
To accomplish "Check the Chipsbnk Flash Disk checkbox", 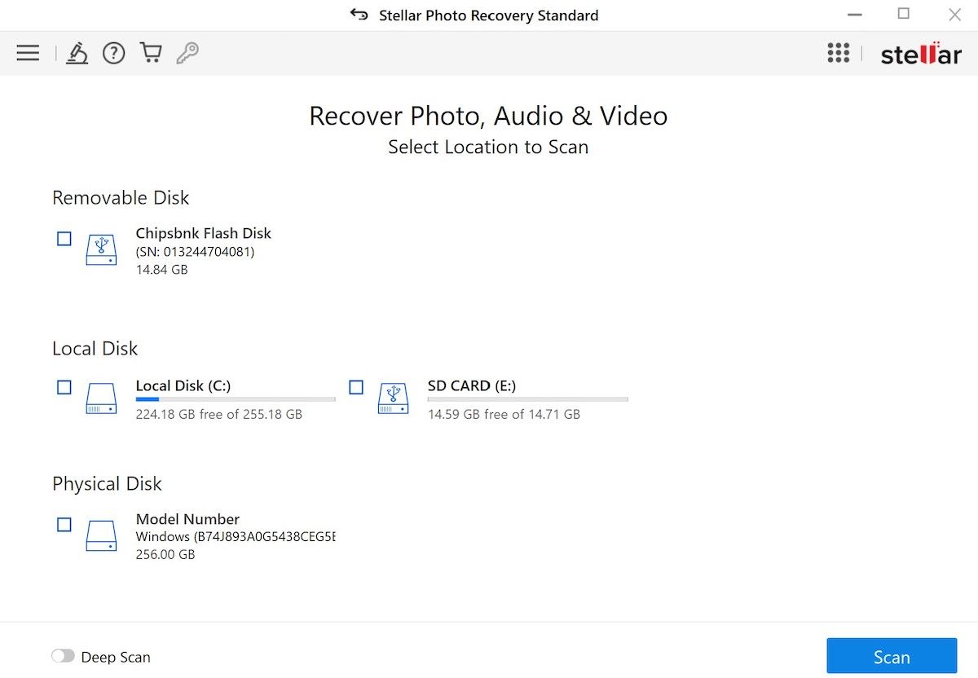I will click(64, 238).
